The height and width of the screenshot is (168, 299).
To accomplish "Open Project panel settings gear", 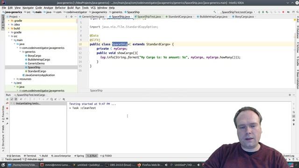I will (x=71, y=17).
